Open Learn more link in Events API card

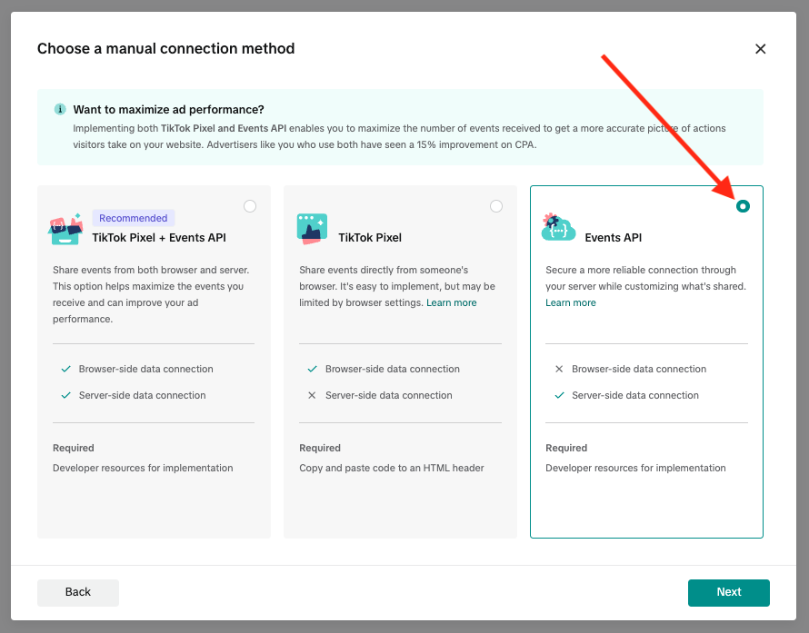(x=571, y=302)
